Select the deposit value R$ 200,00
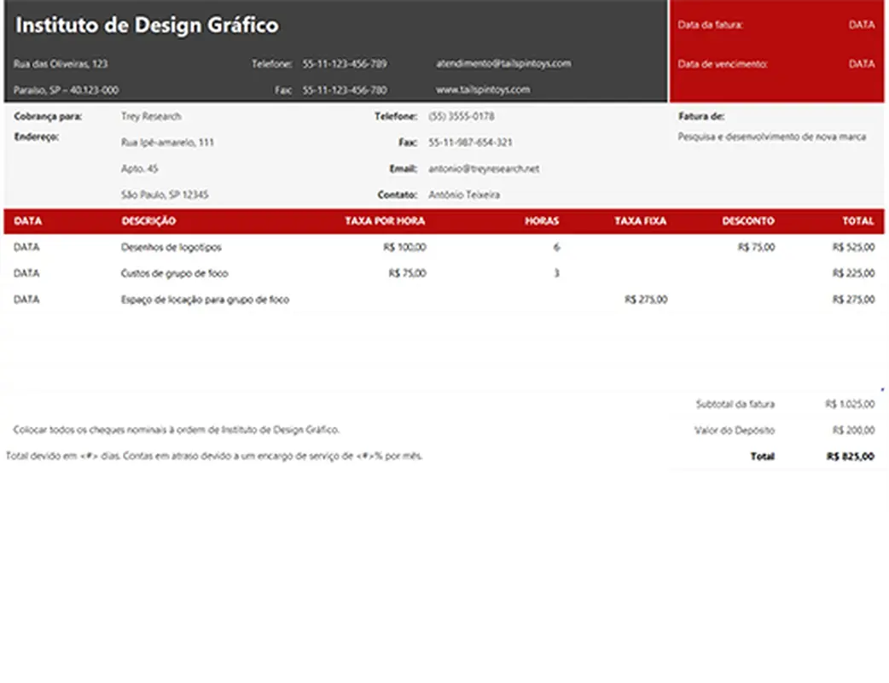Viewport: 889px width, 683px height. click(853, 431)
